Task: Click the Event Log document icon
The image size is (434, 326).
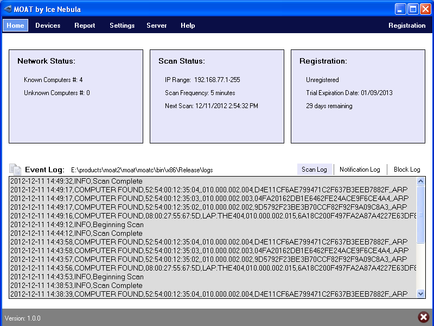Action: coord(15,170)
